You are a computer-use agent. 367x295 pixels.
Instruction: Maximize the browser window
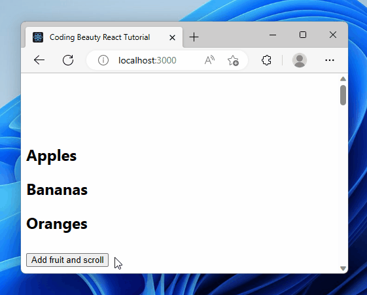click(303, 35)
